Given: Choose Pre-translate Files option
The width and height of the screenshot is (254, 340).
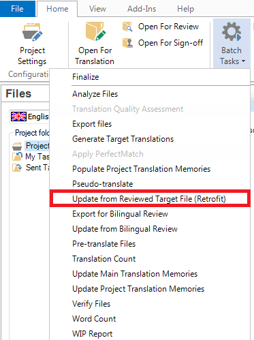Looking at the screenshot, I should pyautogui.click(x=150, y=244).
